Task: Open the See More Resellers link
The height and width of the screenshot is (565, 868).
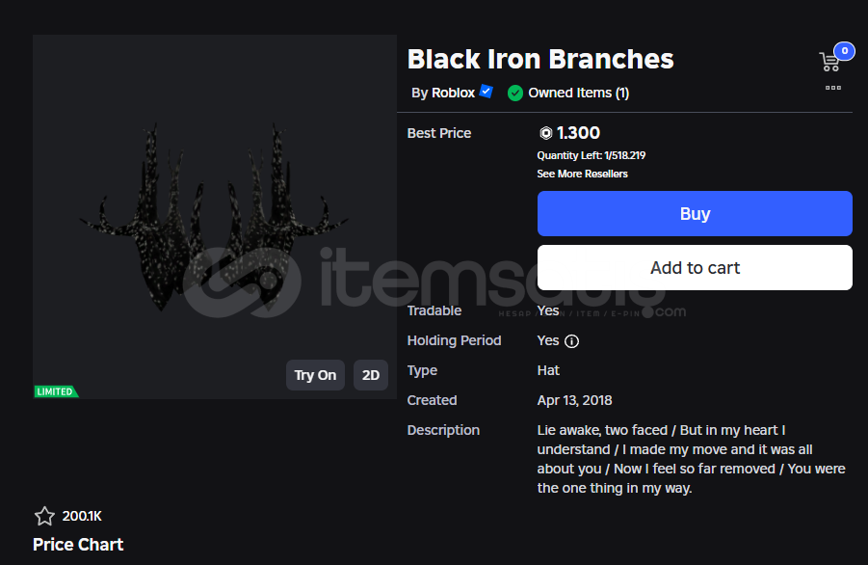Action: [x=582, y=174]
